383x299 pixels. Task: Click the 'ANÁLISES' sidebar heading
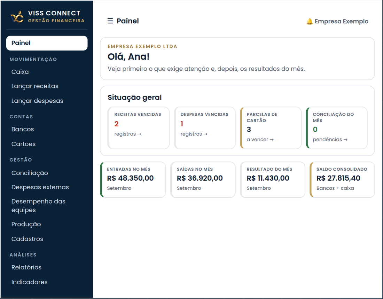pyautogui.click(x=23, y=254)
